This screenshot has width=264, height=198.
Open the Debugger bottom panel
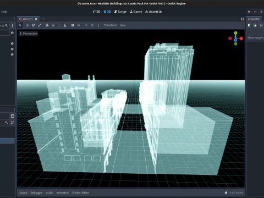click(36, 193)
